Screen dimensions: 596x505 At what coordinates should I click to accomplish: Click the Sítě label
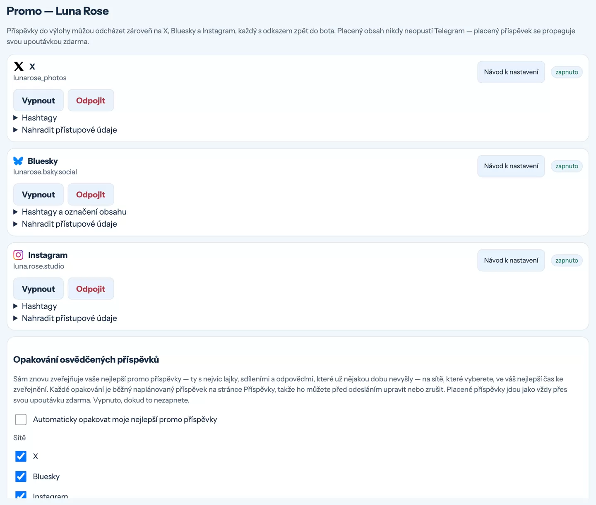pyautogui.click(x=19, y=438)
